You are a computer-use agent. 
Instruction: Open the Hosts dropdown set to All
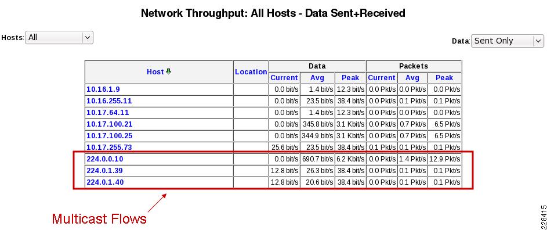click(x=59, y=37)
